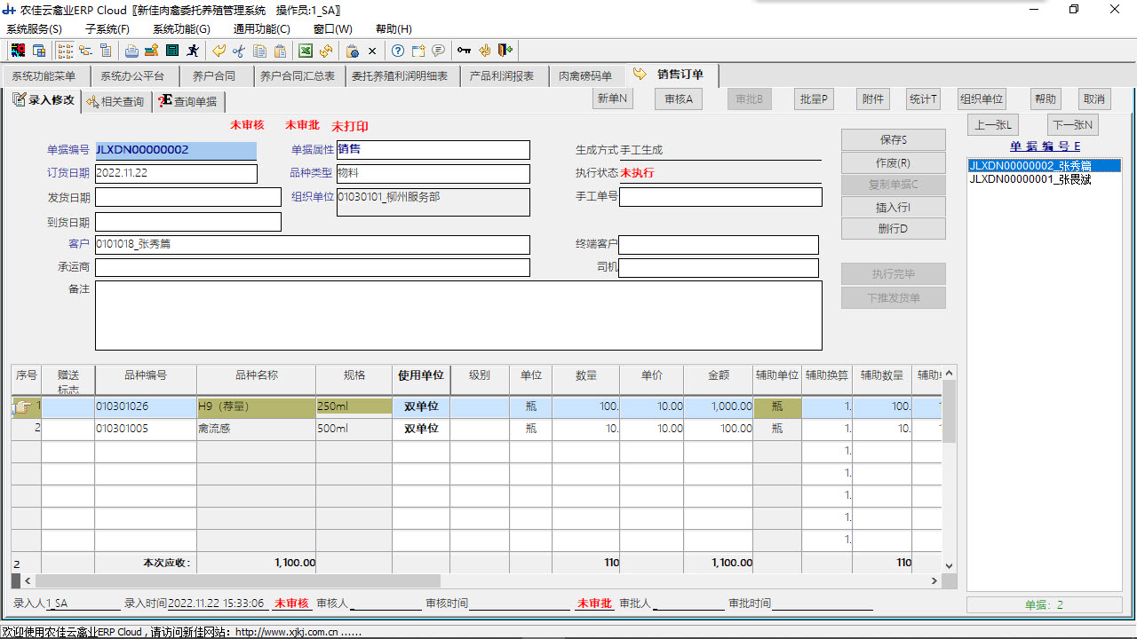Screen dimensions: 1137x639
Task: Click the Excel export icon
Action: [x=305, y=51]
